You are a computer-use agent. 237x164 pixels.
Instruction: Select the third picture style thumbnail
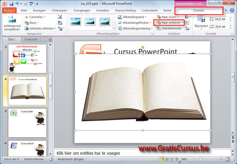(105, 22)
